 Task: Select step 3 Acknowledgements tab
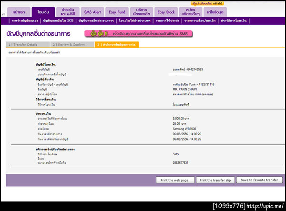[117, 45]
